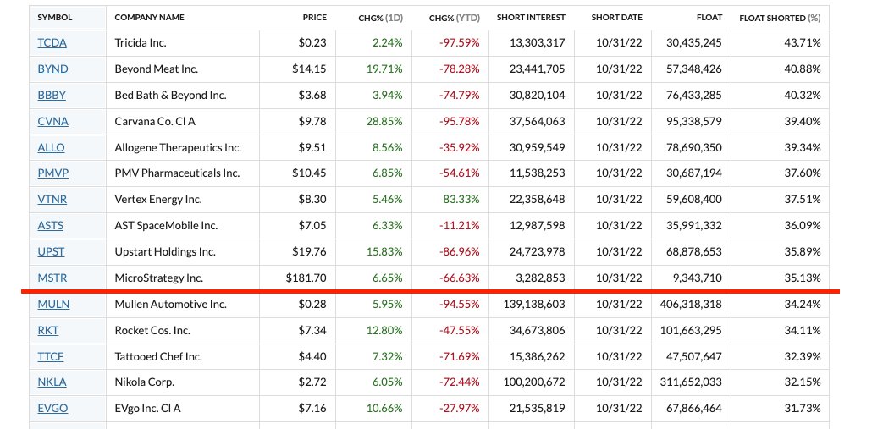Click the CHG% (YTD) column header
The width and height of the screenshot is (883, 429).
(455, 18)
